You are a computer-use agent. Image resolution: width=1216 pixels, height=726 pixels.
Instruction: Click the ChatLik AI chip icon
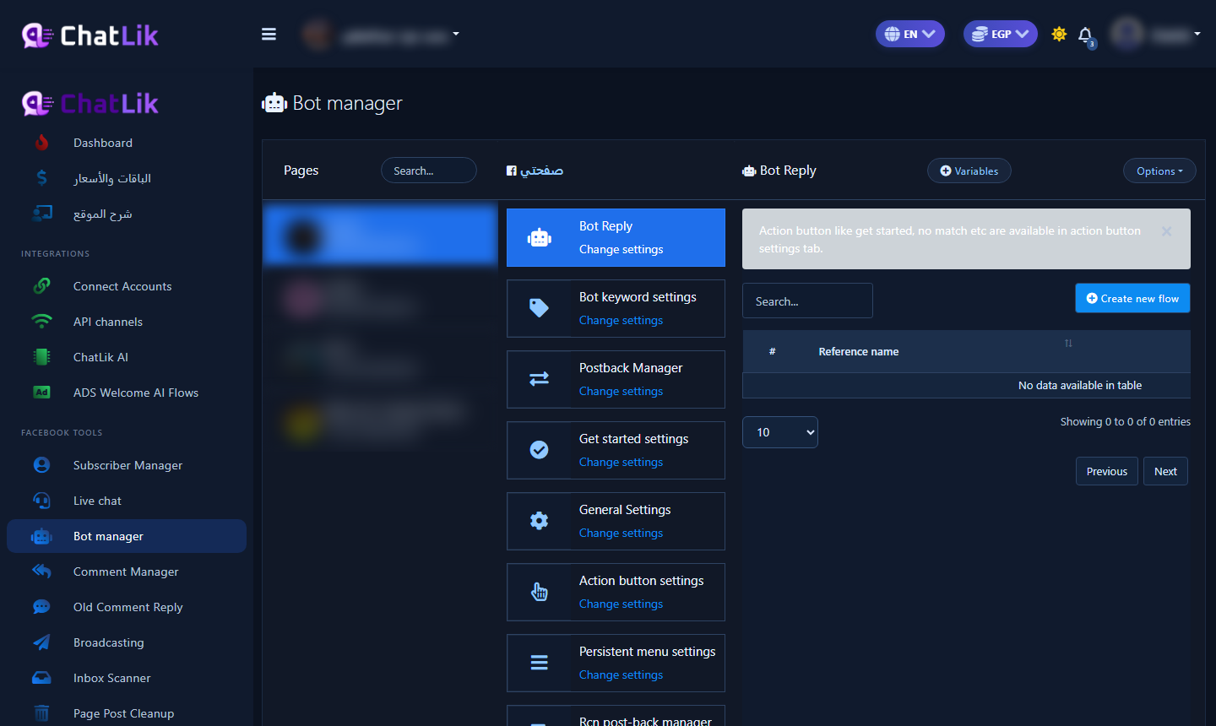(x=41, y=357)
